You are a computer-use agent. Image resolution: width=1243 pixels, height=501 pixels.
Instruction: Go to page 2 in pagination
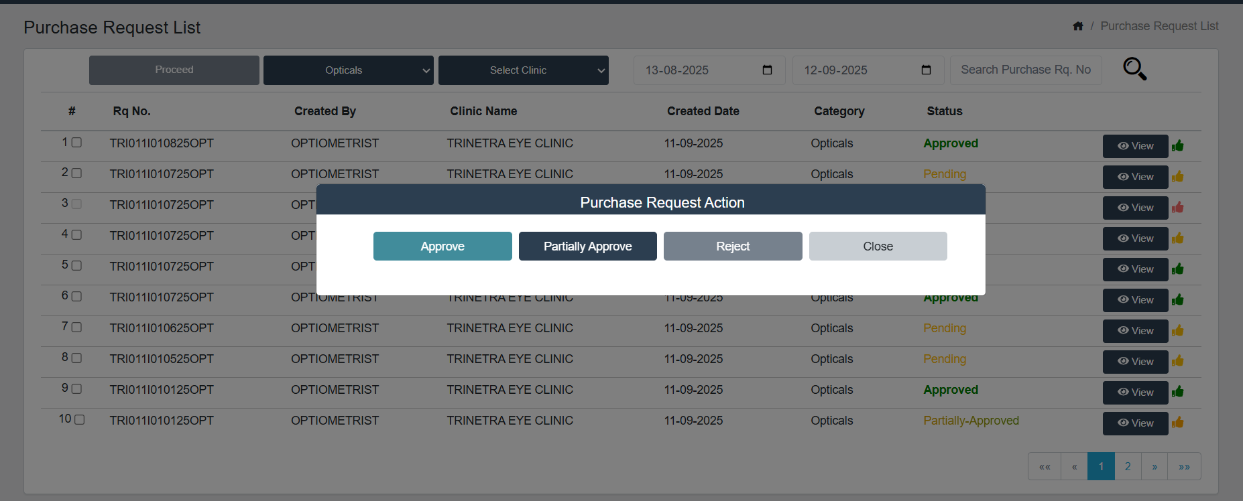coord(1128,467)
